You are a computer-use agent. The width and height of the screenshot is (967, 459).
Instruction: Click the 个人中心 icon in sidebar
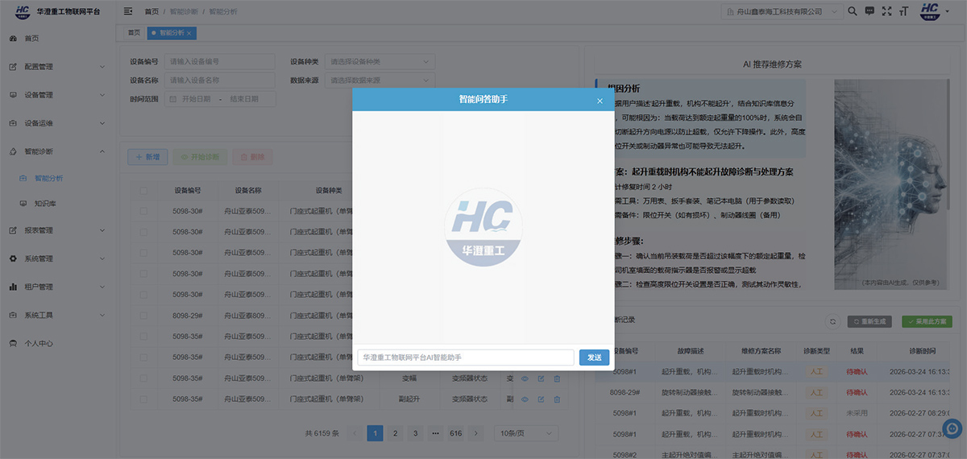[x=13, y=343]
